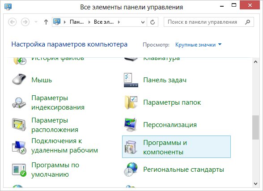Expand the chevron after Все эл… breadcrumb

[x=119, y=22]
